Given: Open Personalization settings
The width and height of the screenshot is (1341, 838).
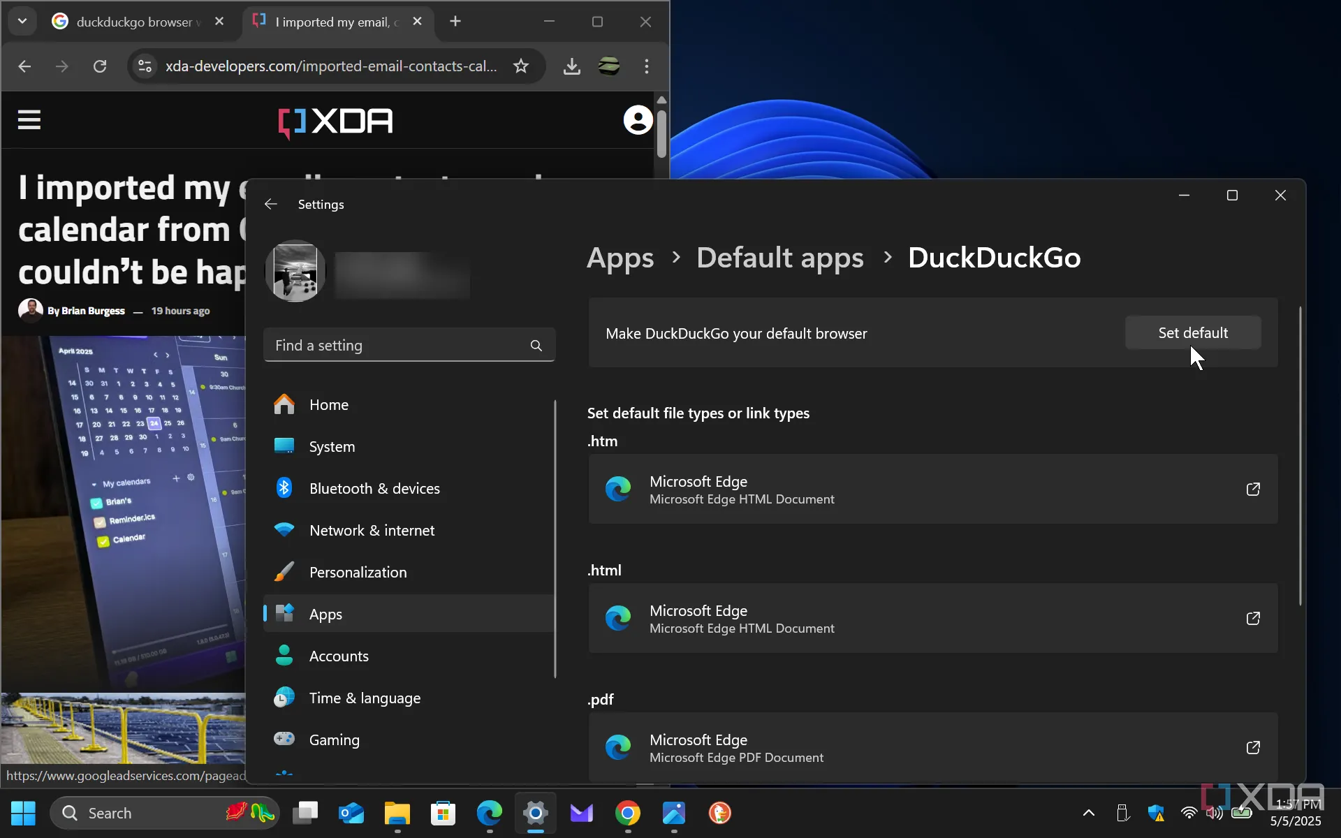Looking at the screenshot, I should 409,572.
